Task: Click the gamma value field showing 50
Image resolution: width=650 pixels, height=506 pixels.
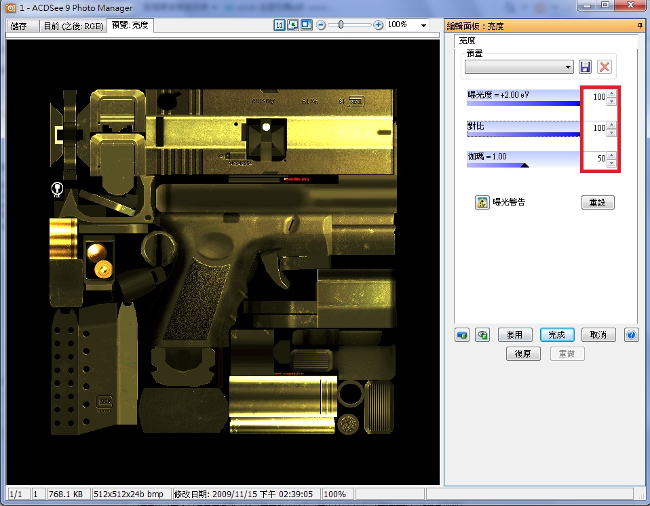Action: (x=595, y=158)
